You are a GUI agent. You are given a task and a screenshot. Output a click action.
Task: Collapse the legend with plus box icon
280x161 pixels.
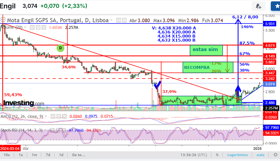coord(3,19)
